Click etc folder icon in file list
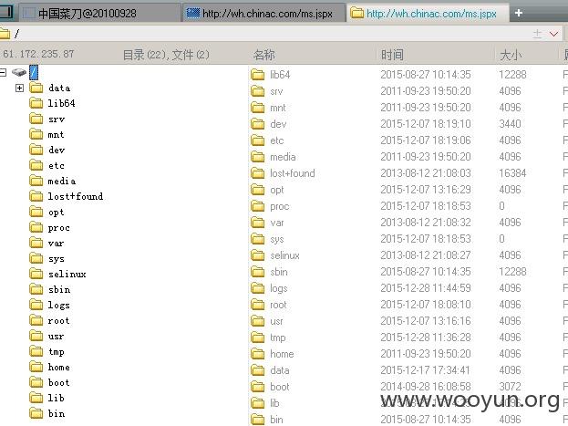This screenshot has width=568, height=426. 257,140
